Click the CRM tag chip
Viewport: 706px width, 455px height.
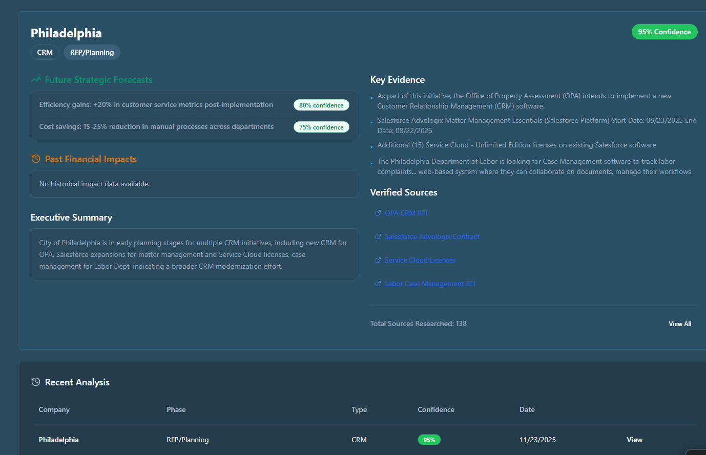pyautogui.click(x=45, y=52)
